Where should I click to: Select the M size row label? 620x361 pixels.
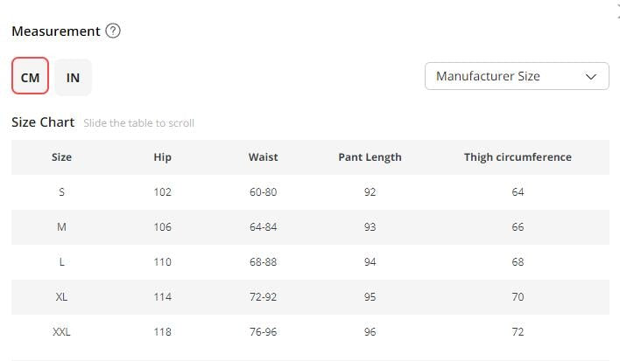coord(61,227)
